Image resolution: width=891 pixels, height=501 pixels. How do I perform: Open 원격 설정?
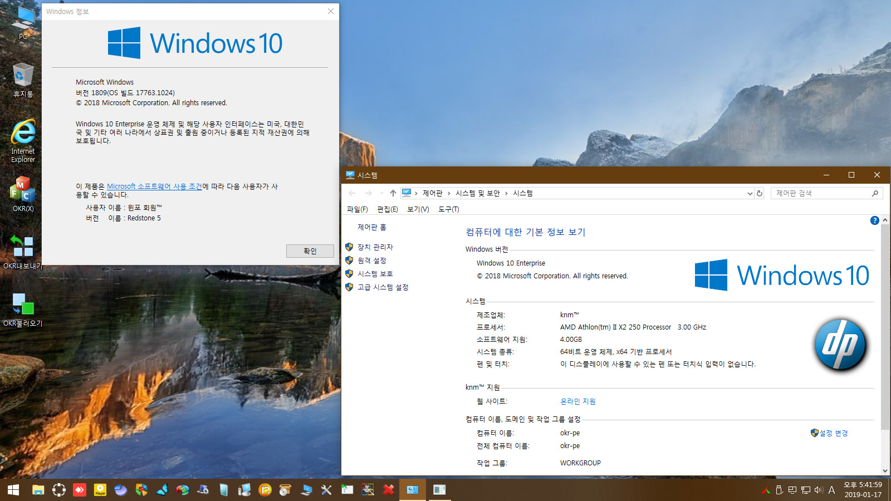[371, 261]
